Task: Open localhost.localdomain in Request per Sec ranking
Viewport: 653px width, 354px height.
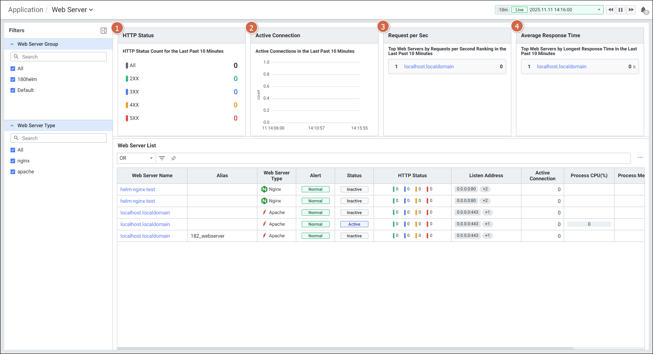Action: tap(429, 67)
